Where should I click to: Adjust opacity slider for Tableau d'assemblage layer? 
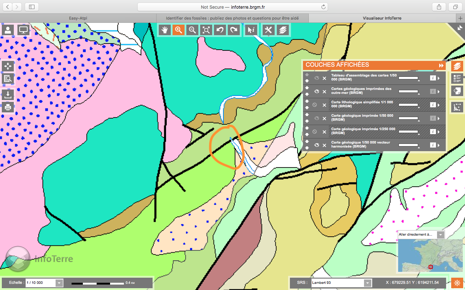[x=408, y=78]
